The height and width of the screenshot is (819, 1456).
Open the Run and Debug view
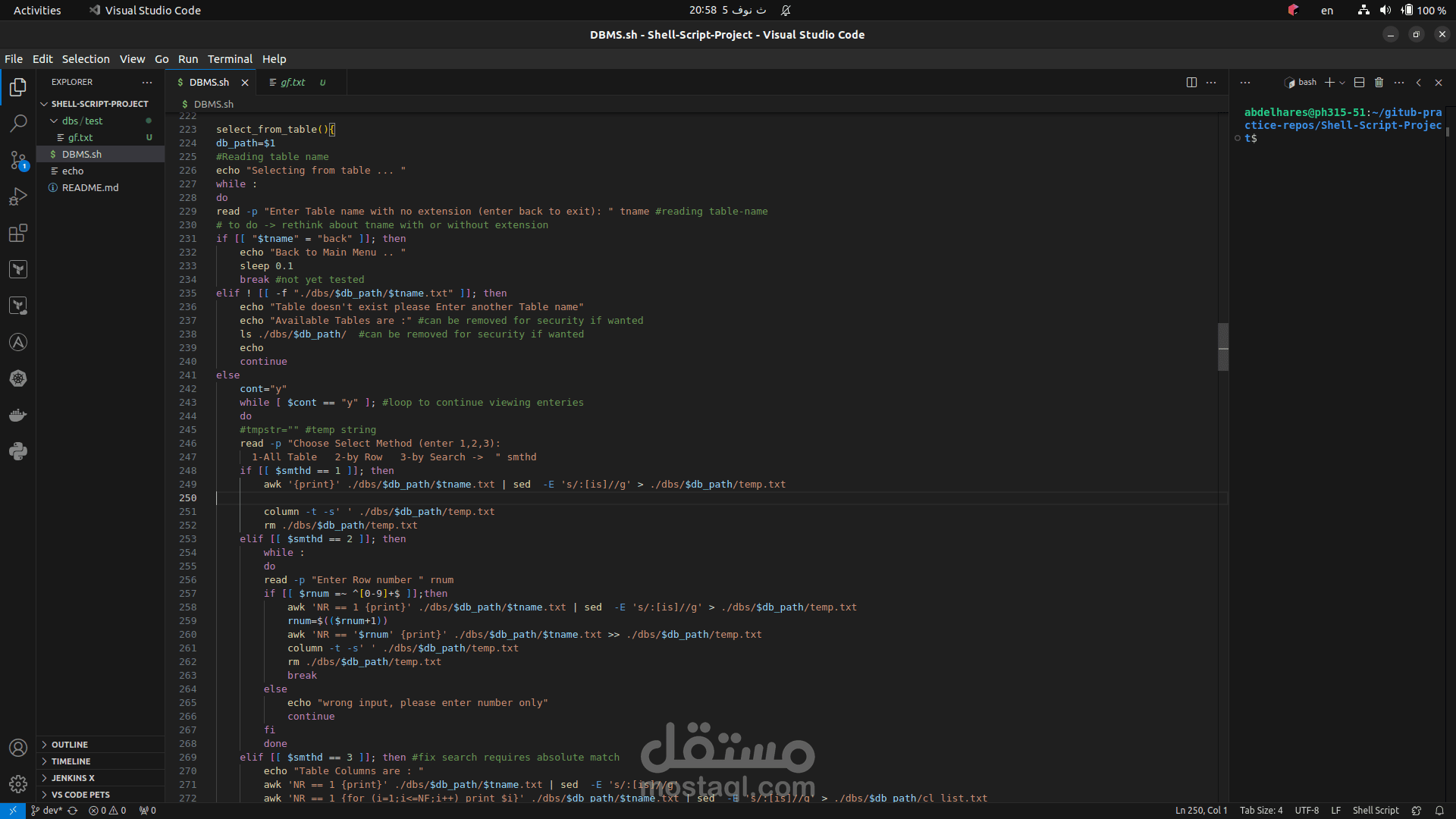(x=18, y=196)
